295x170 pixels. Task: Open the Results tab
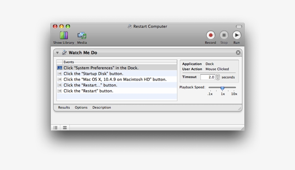click(64, 107)
